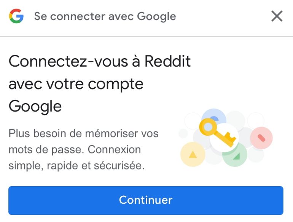Click the yellow circle with triangle

(x=193, y=154)
